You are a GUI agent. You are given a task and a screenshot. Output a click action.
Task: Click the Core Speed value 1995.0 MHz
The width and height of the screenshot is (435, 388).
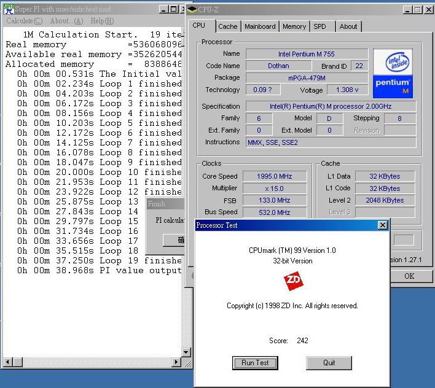point(275,176)
